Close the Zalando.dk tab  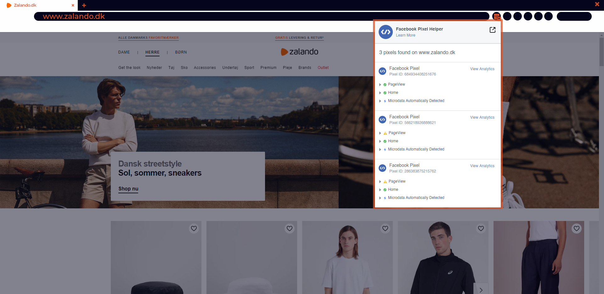coord(73,5)
